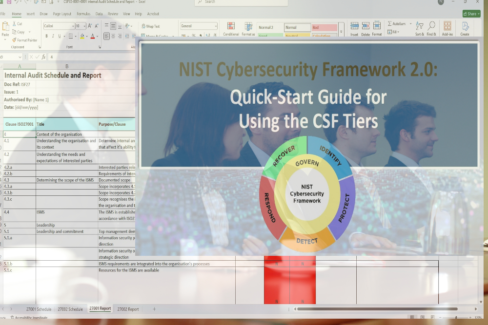Expand the Name Box dropdown arrow
This screenshot has height=325, width=488.
[20, 57]
